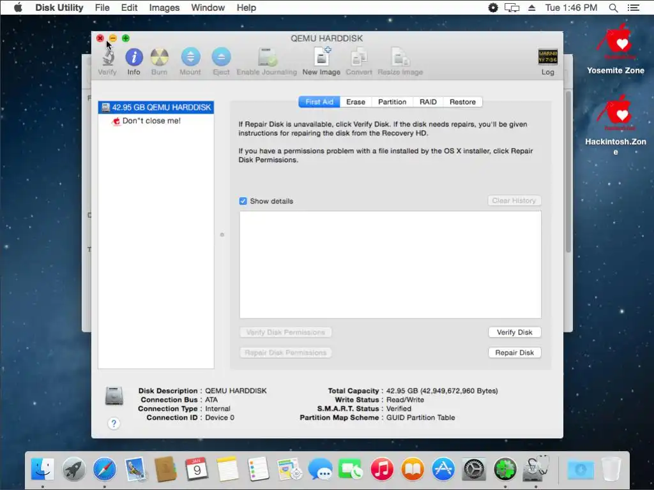Open iTunes in the dock
This screenshot has width=654, height=490.
tap(382, 469)
